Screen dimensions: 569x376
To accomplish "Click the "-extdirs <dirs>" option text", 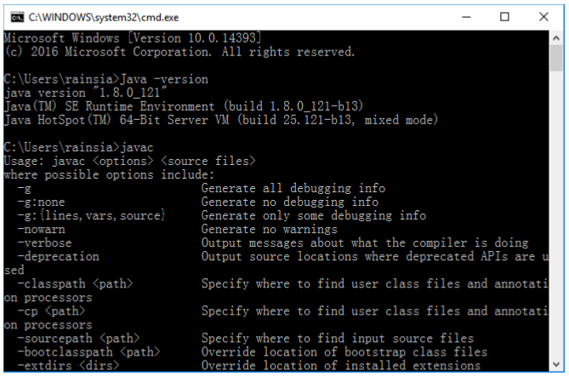I will 68,365.
